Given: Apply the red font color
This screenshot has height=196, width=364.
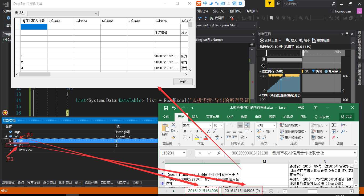Looking at the screenshot, I should (205, 138).
